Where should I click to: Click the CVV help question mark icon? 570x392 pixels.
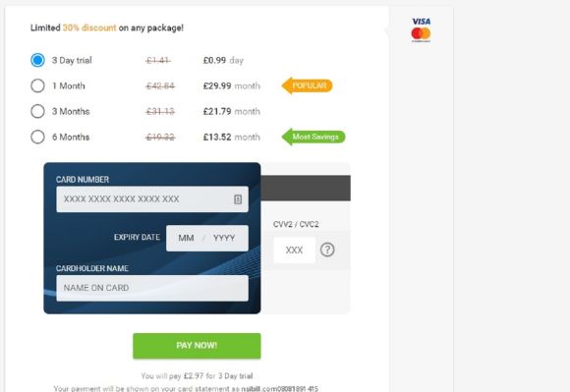point(327,250)
